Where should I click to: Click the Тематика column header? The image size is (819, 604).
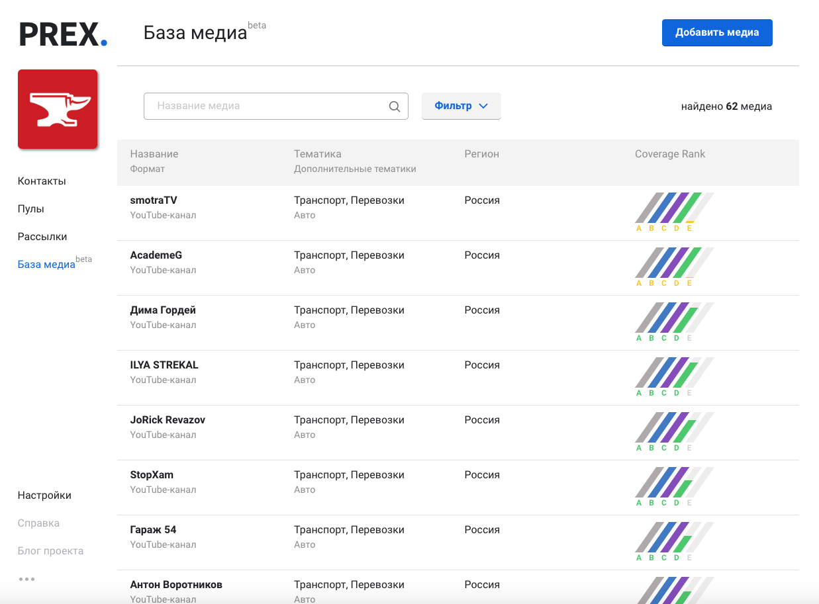[x=318, y=154]
